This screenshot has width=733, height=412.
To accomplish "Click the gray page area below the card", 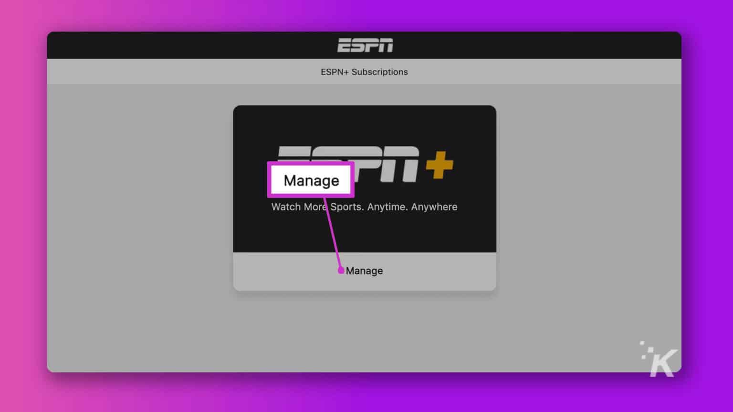I will point(364,329).
